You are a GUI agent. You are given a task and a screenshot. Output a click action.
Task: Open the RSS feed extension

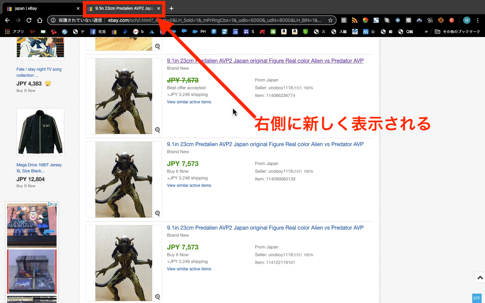point(354,20)
